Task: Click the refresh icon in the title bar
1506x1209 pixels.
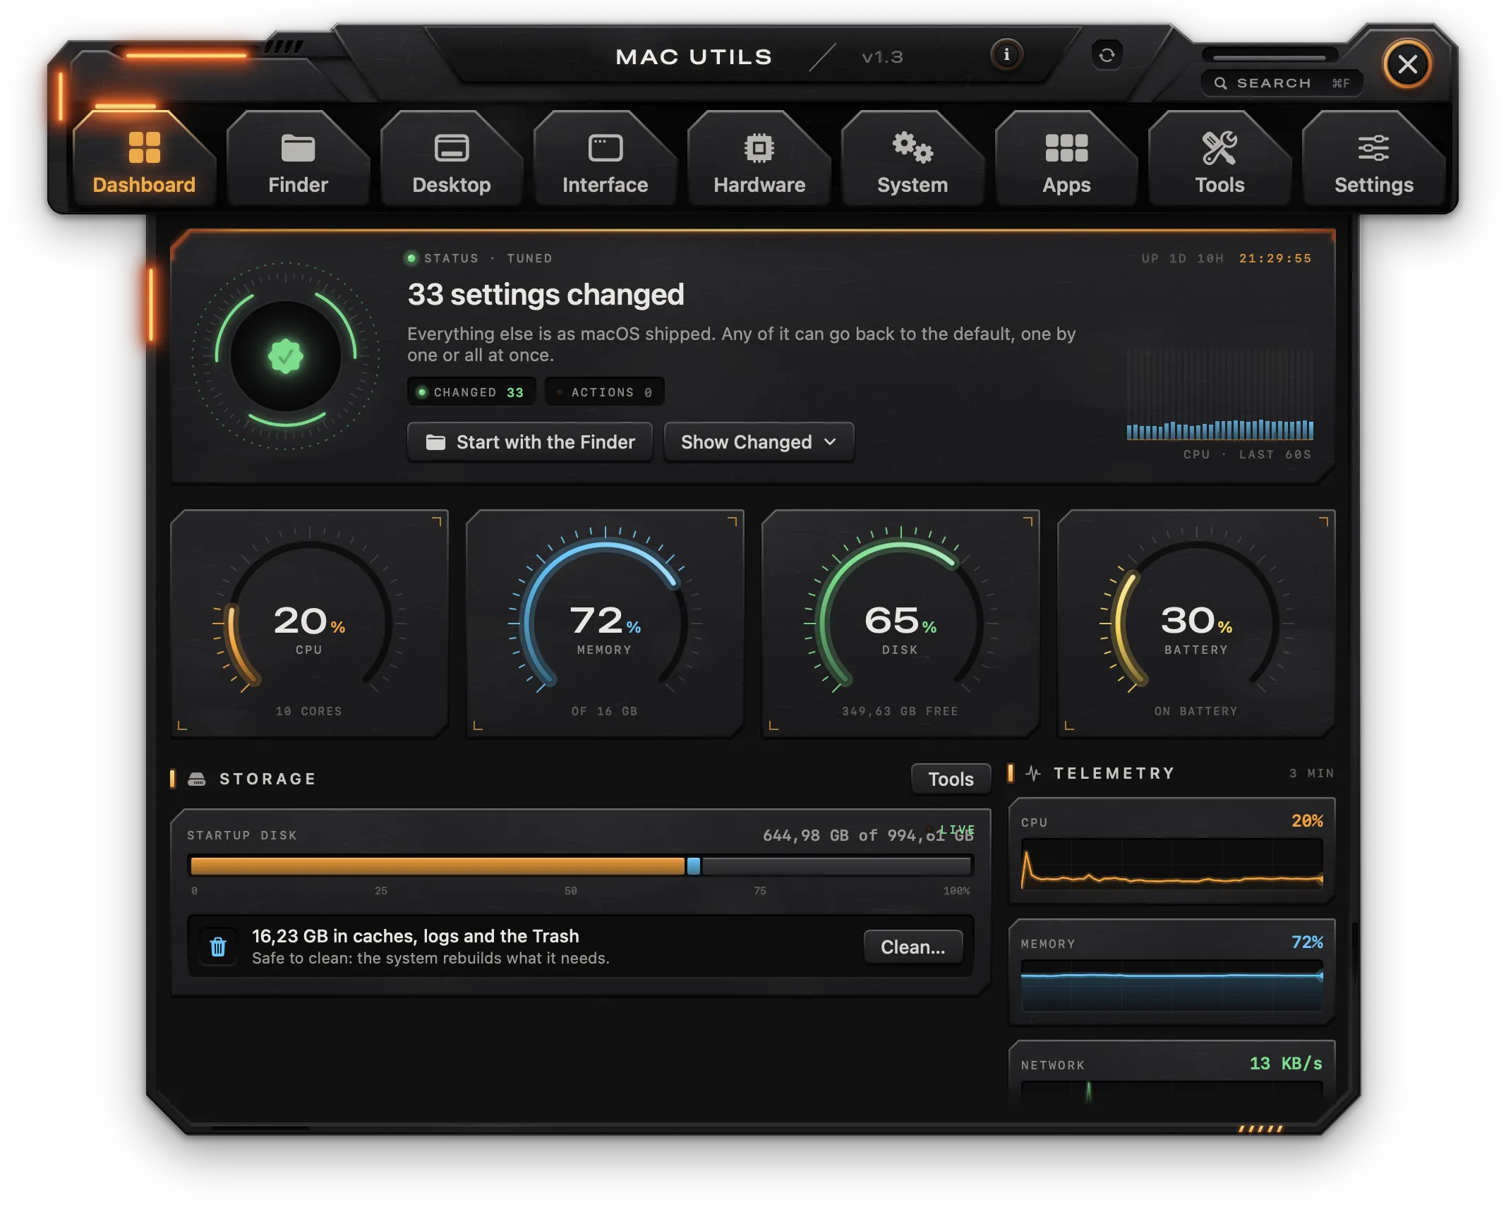Action: pos(1107,55)
